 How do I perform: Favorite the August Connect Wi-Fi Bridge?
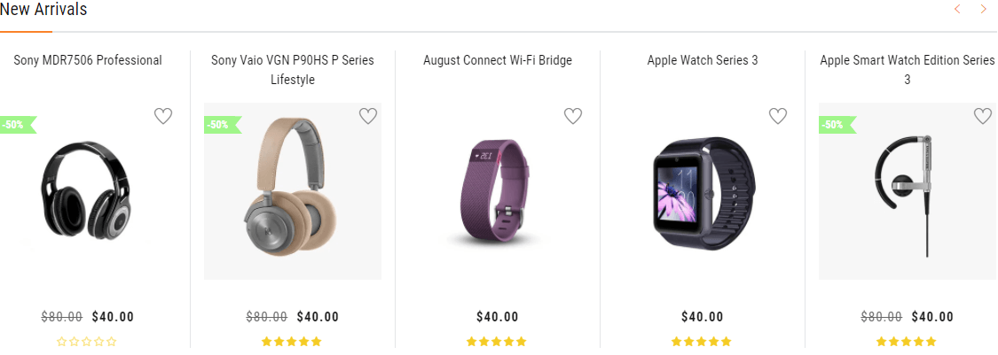point(573,116)
